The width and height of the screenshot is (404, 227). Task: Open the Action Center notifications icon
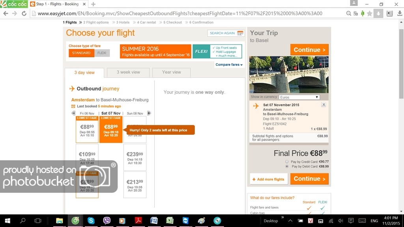(351, 221)
